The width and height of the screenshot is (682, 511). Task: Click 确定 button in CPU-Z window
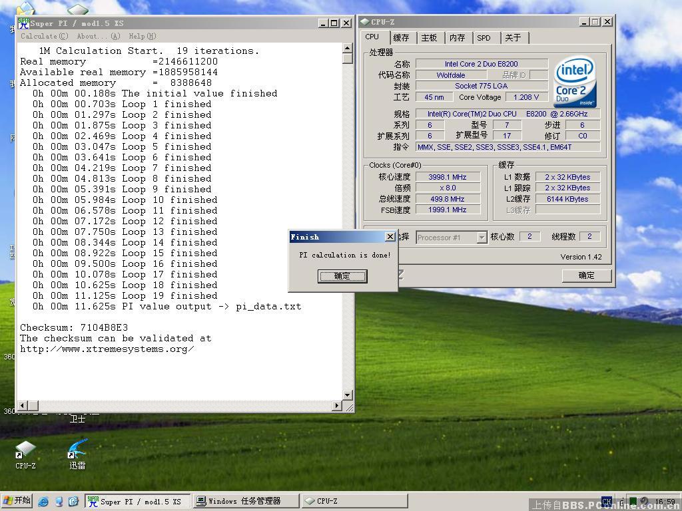click(587, 275)
